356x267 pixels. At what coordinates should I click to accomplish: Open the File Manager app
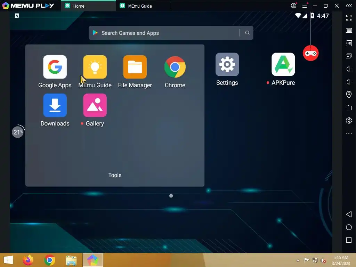pos(135,67)
